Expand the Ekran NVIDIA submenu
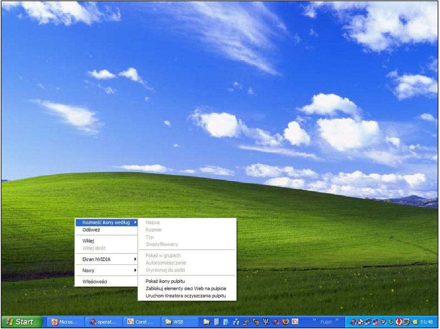Viewport: 440px width, 329px height. tap(106, 259)
